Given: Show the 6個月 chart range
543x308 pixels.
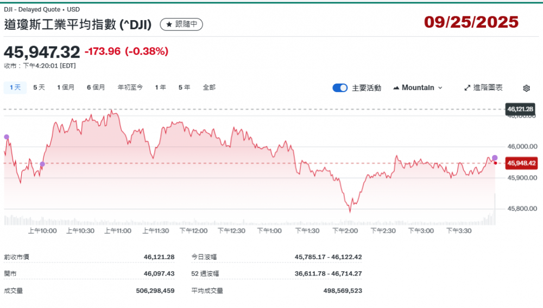Looking at the screenshot, I should (x=96, y=87).
